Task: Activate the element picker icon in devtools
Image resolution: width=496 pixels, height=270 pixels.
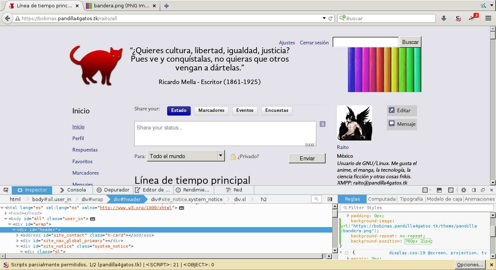Action: (6, 190)
